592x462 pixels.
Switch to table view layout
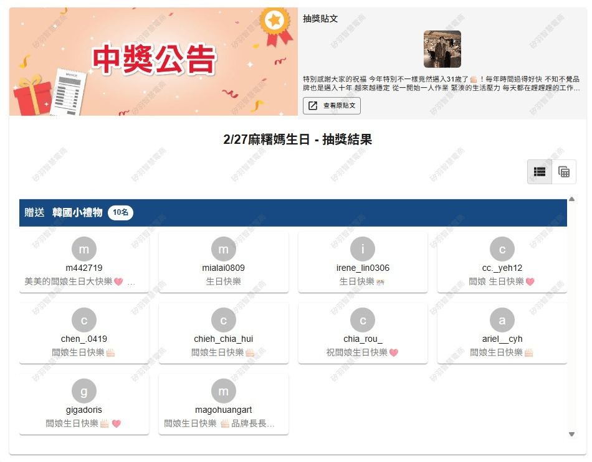[x=564, y=172]
